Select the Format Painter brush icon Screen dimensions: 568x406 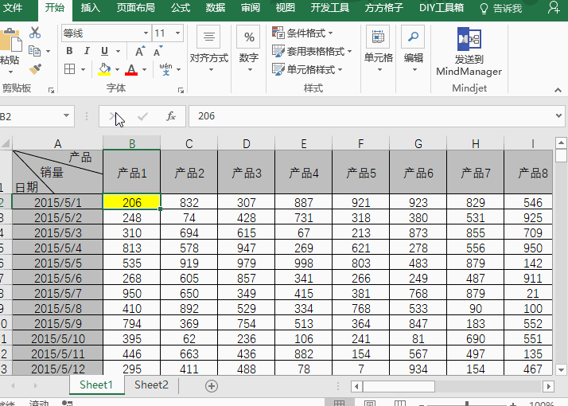35,68
